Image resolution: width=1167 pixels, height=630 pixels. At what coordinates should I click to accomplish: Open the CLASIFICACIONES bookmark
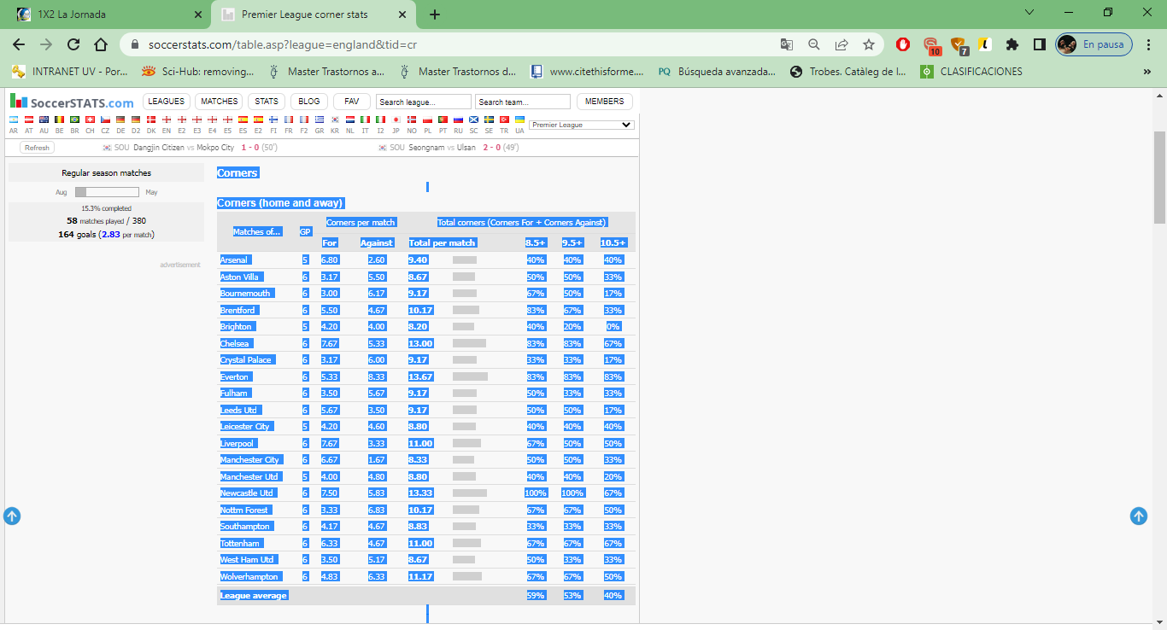tap(971, 72)
